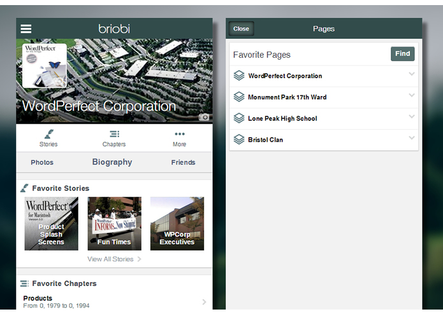Viewport: 443px width, 314px height.
Task: Expand the Lone Peak High School chevron
Action: click(412, 116)
